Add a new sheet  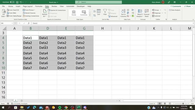tap(22, 101)
